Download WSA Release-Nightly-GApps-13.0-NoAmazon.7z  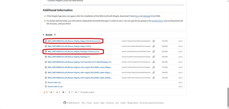coord(74,41)
